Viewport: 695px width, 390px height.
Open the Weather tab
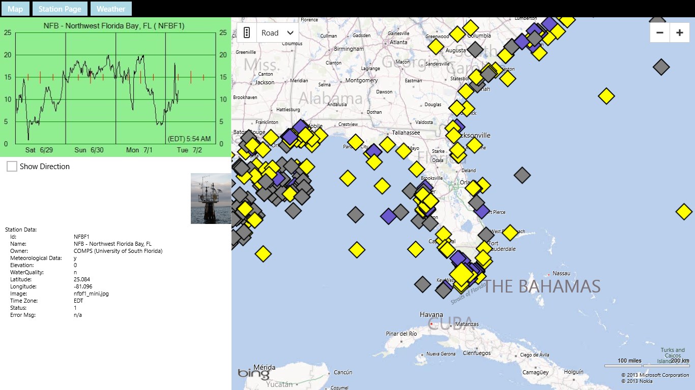pos(111,9)
